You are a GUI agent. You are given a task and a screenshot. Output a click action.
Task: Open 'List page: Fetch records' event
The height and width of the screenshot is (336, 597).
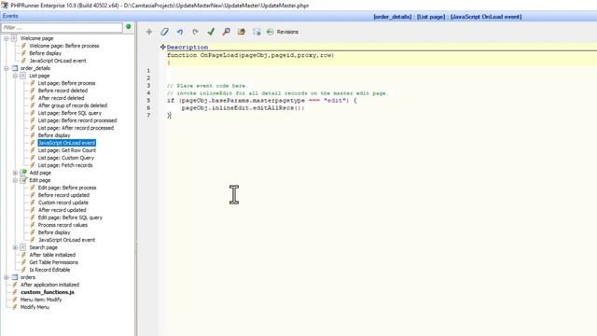click(x=65, y=165)
